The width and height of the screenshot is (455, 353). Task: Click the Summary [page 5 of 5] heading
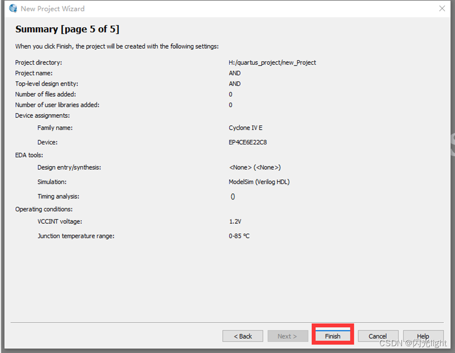pyautogui.click(x=67, y=29)
